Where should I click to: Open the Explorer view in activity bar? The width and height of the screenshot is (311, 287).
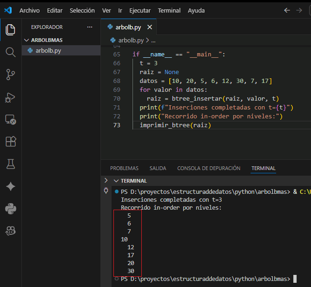(x=10, y=30)
